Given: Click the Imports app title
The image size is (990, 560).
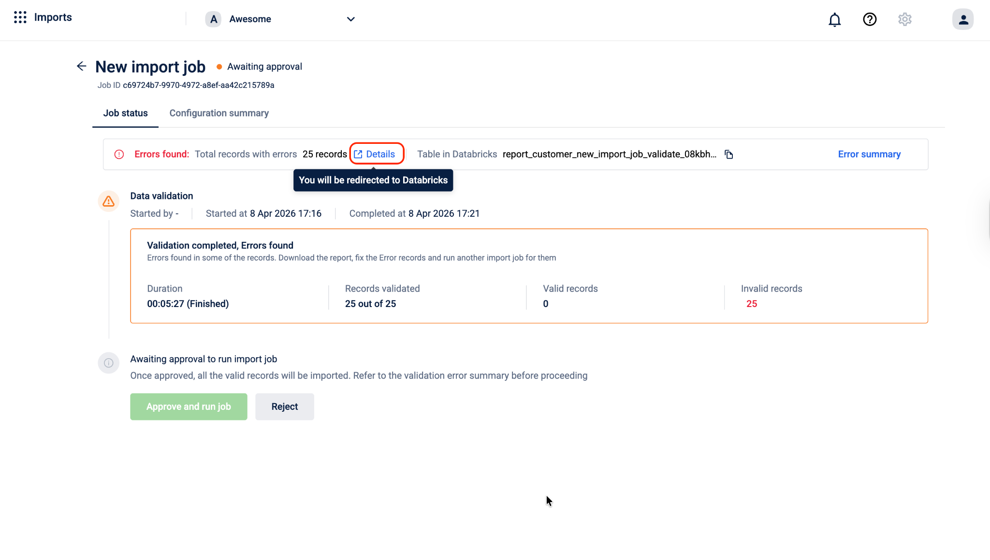Looking at the screenshot, I should (53, 17).
